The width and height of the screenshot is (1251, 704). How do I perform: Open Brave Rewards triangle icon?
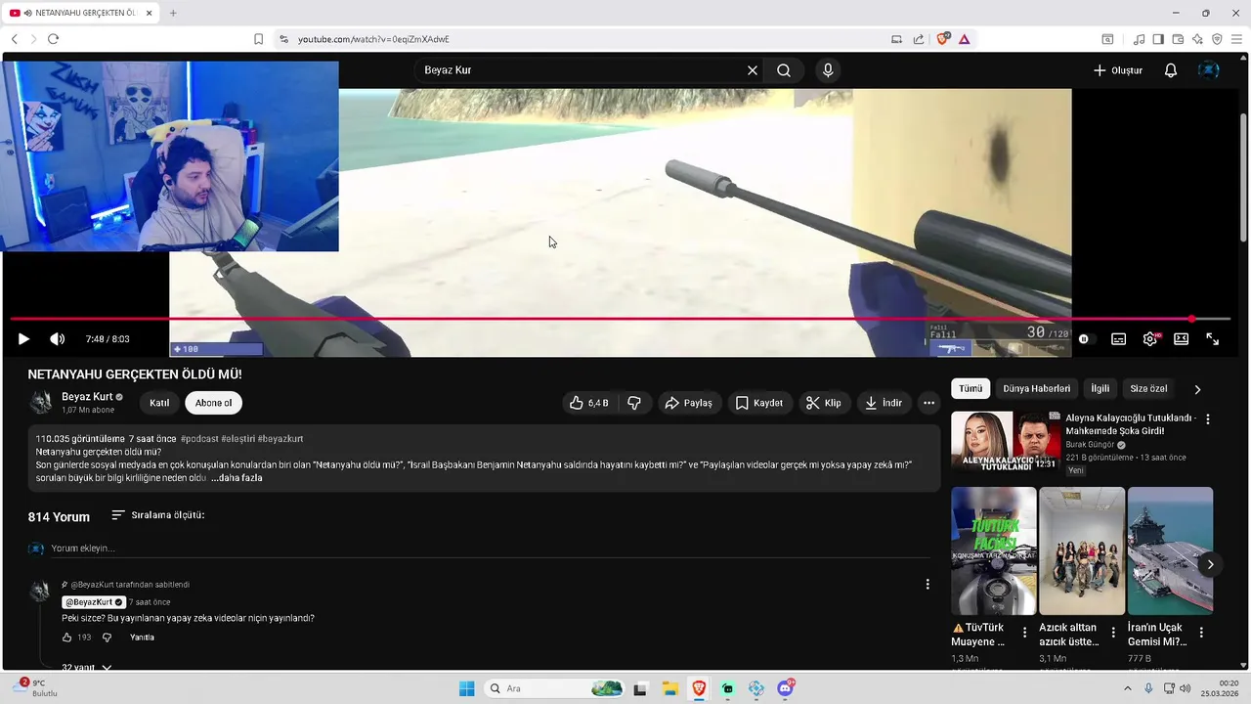pos(964,39)
